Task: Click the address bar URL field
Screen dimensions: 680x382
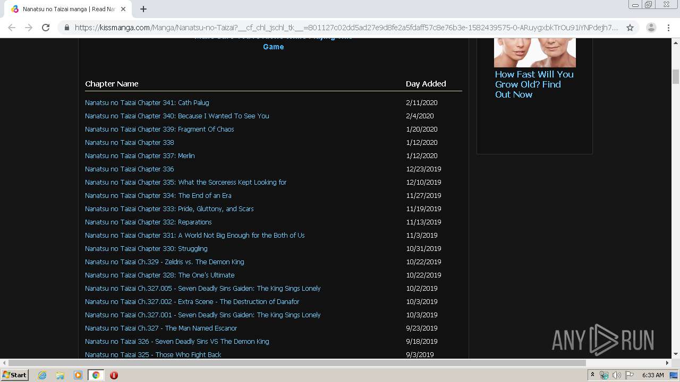Action: (346, 28)
